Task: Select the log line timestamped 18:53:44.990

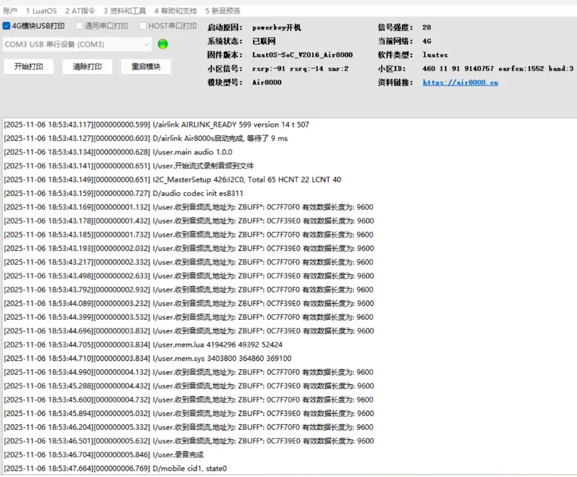Action: point(189,372)
